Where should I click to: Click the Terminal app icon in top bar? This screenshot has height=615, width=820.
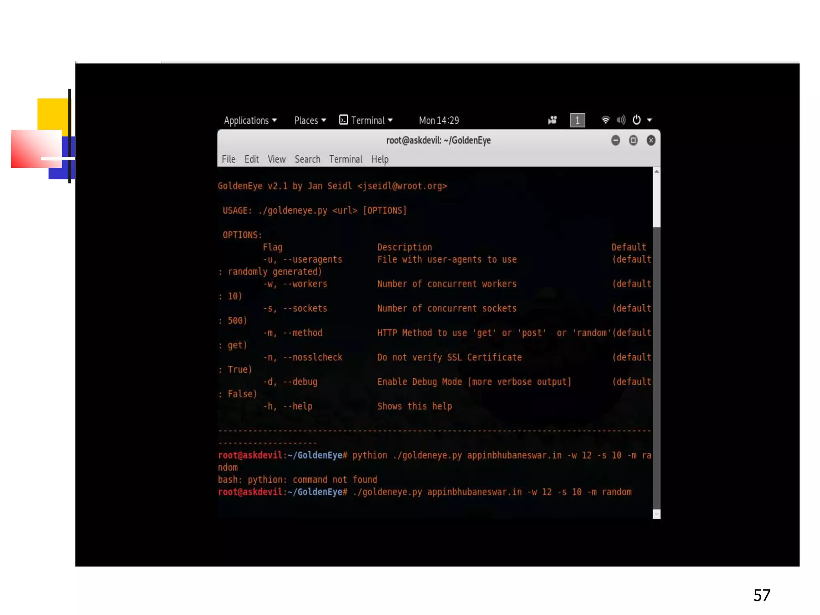344,120
